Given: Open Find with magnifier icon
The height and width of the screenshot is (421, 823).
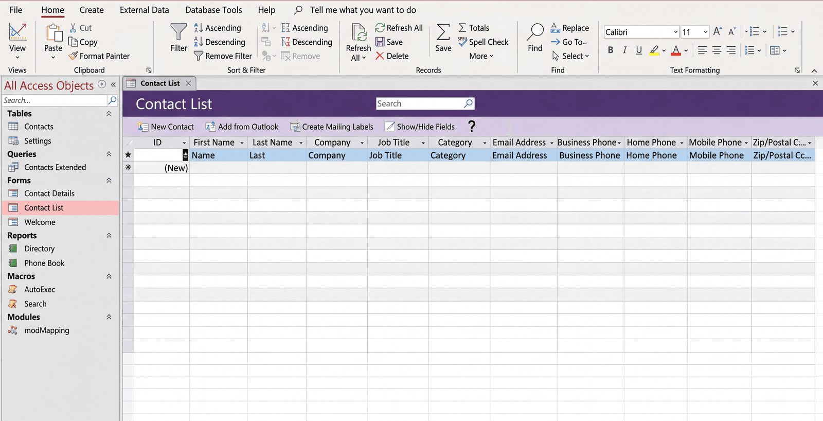Looking at the screenshot, I should (535, 32).
